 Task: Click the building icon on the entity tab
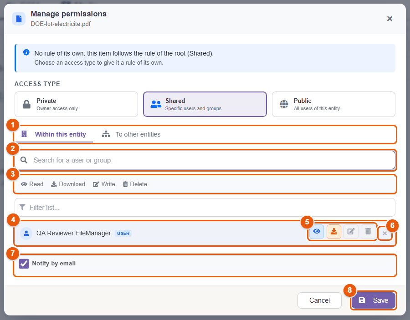pyautogui.click(x=24, y=134)
